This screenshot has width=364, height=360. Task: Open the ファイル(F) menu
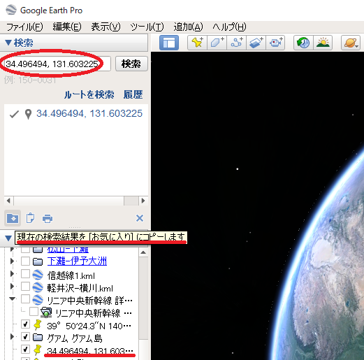click(24, 27)
